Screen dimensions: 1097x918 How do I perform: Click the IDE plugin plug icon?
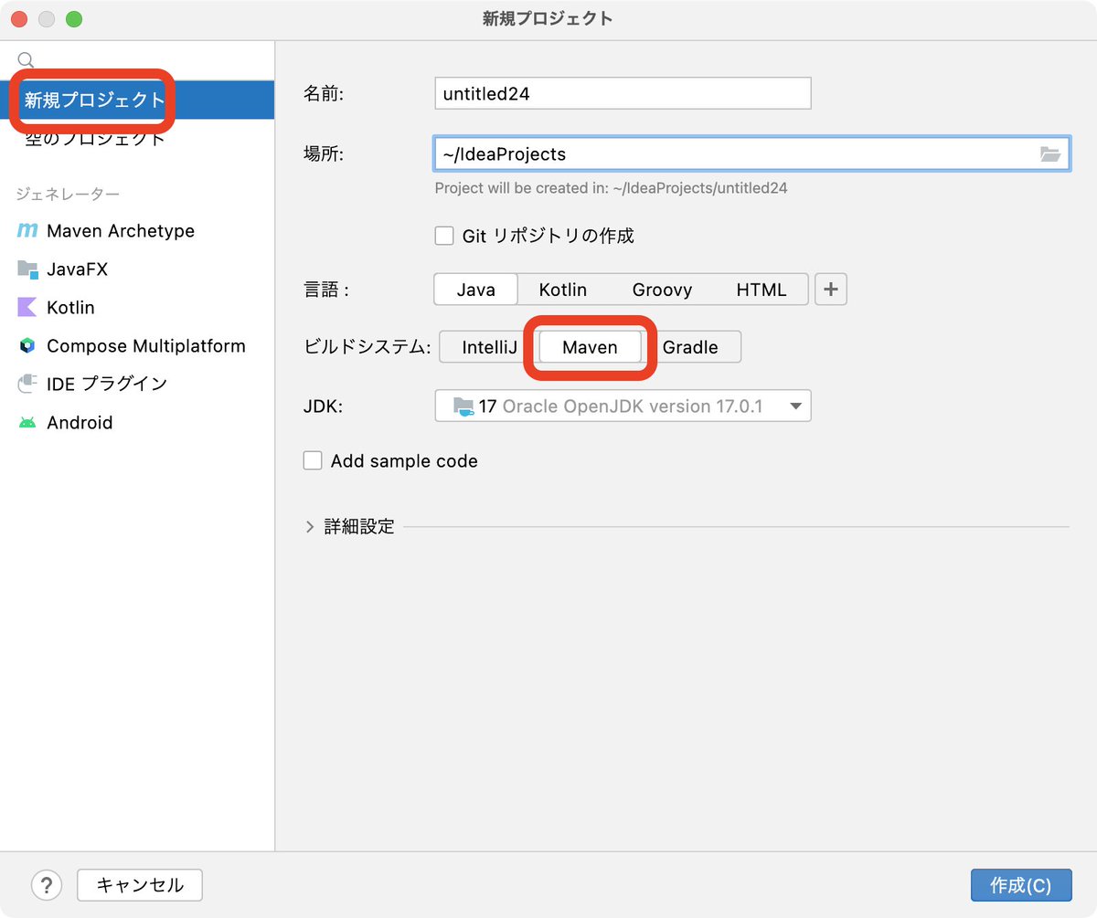coord(27,385)
